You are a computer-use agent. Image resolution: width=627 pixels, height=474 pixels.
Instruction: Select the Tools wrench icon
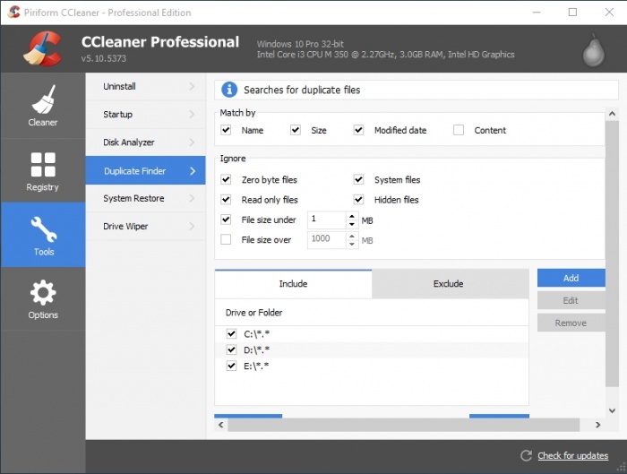click(x=43, y=228)
